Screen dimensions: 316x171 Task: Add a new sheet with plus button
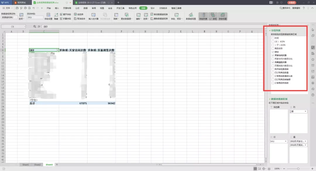pyautogui.click(x=57, y=165)
